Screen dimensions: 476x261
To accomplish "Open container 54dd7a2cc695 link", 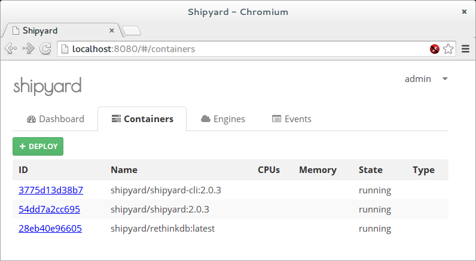I will [x=49, y=210].
